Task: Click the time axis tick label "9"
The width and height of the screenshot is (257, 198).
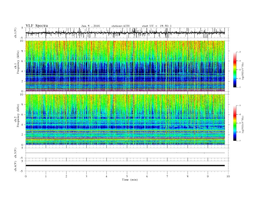Action: pyautogui.click(x=208, y=176)
